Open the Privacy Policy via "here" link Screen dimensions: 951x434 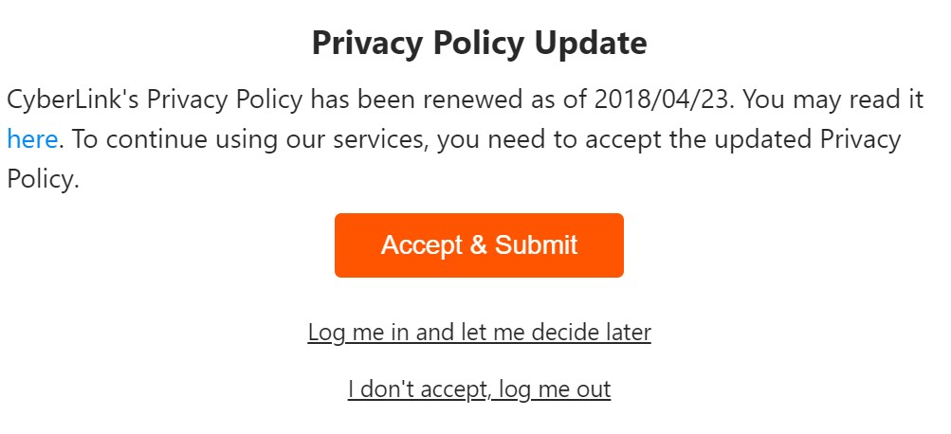pos(32,140)
